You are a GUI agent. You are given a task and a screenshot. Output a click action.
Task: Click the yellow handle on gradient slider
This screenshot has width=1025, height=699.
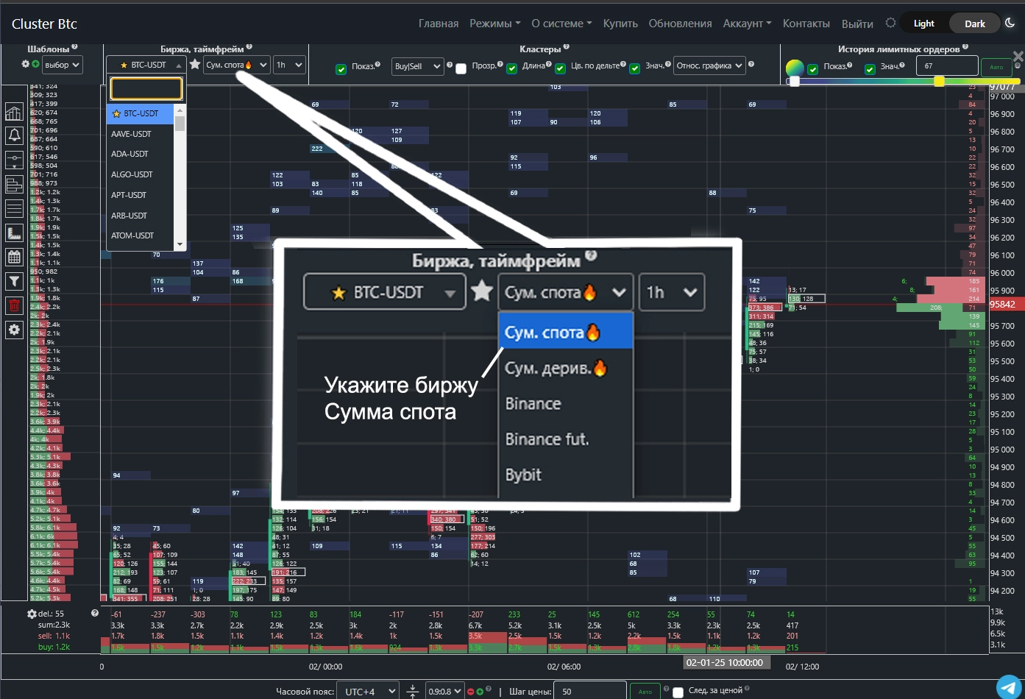point(939,82)
